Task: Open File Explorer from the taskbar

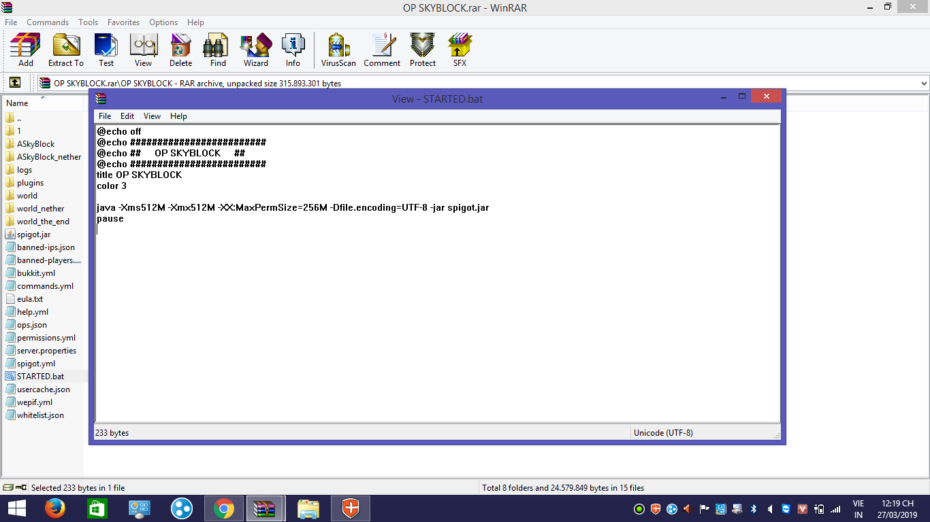Action: click(x=308, y=508)
